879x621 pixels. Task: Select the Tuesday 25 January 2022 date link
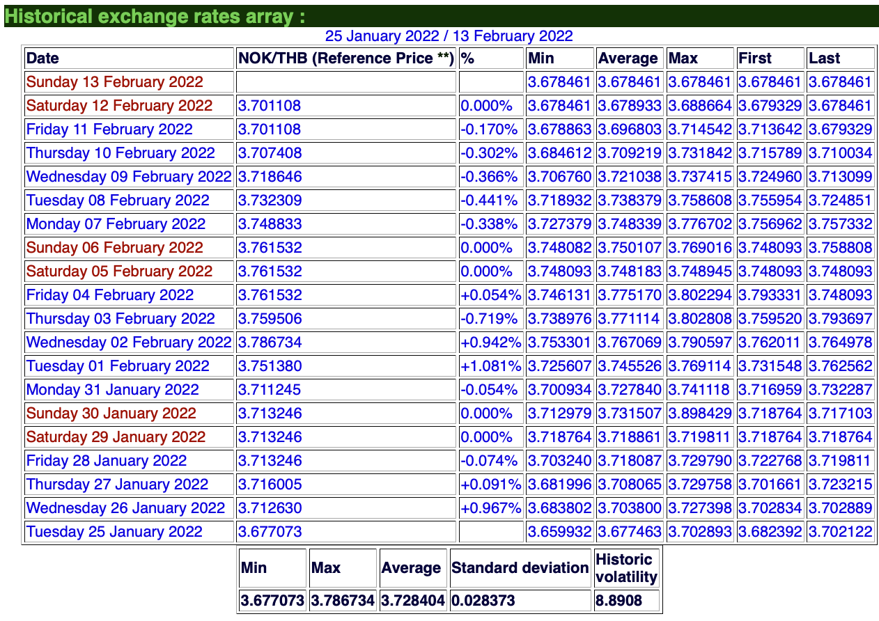pyautogui.click(x=114, y=532)
